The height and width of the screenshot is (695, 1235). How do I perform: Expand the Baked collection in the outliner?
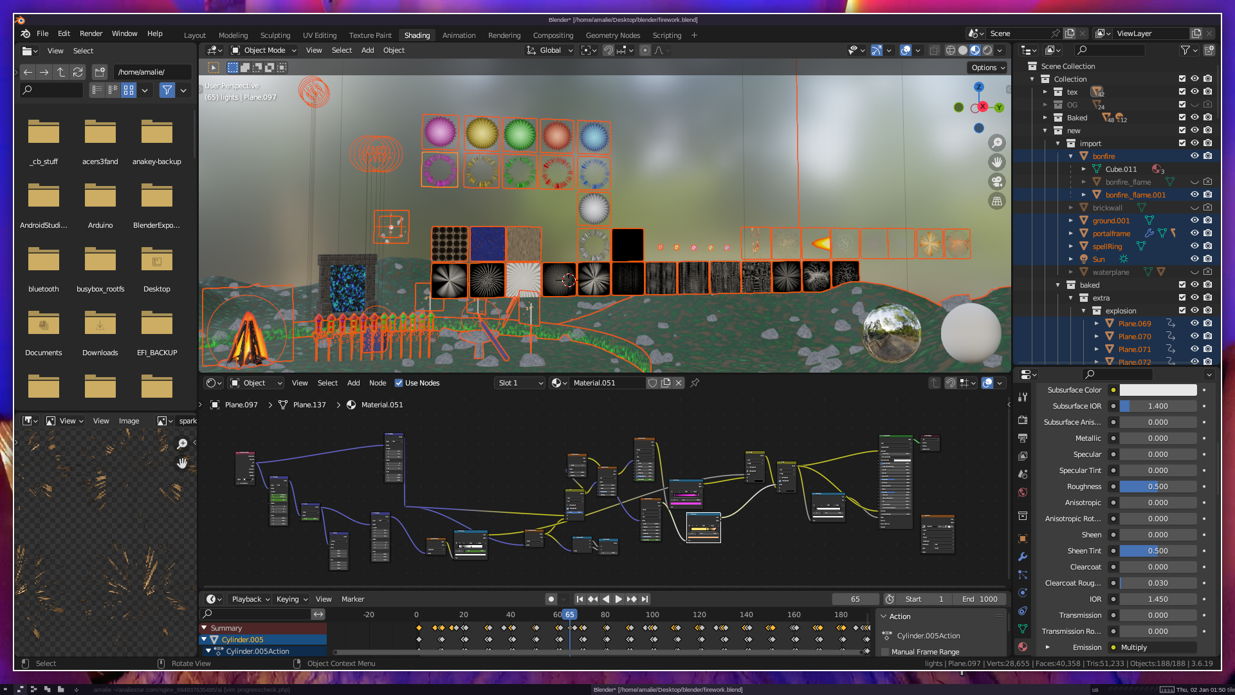click(1045, 118)
